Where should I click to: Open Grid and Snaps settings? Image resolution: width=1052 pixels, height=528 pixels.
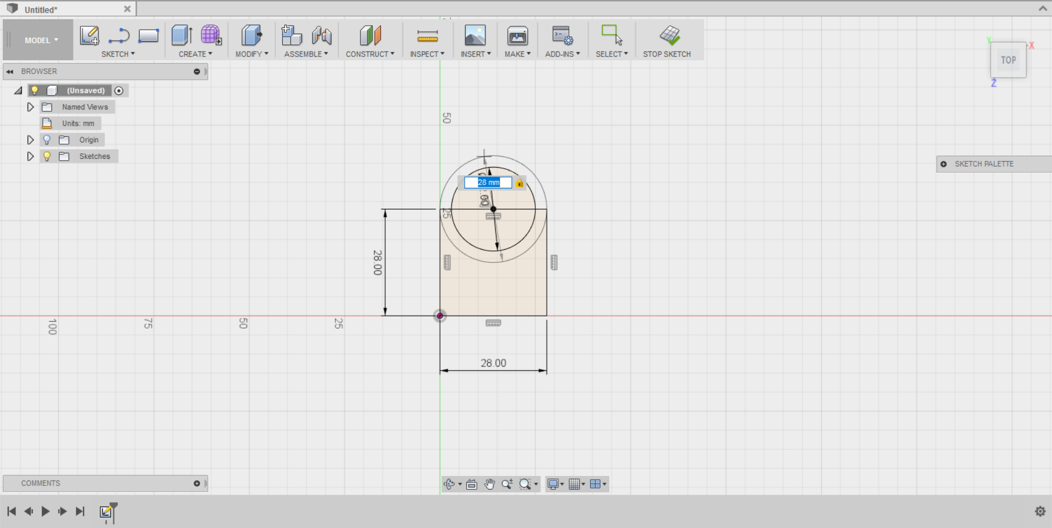point(574,484)
